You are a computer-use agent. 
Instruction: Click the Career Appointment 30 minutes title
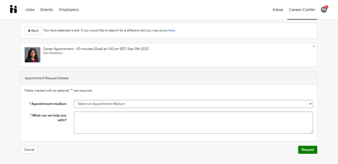96,49
